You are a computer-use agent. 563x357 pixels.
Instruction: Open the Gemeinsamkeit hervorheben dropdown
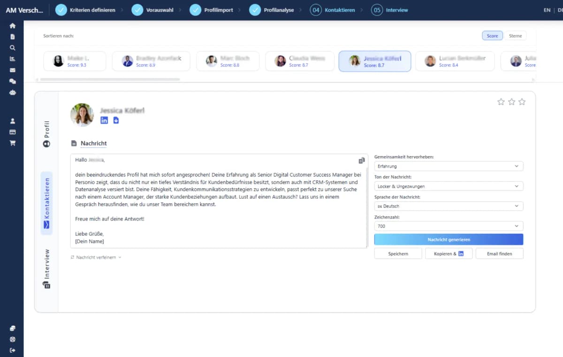click(x=449, y=166)
